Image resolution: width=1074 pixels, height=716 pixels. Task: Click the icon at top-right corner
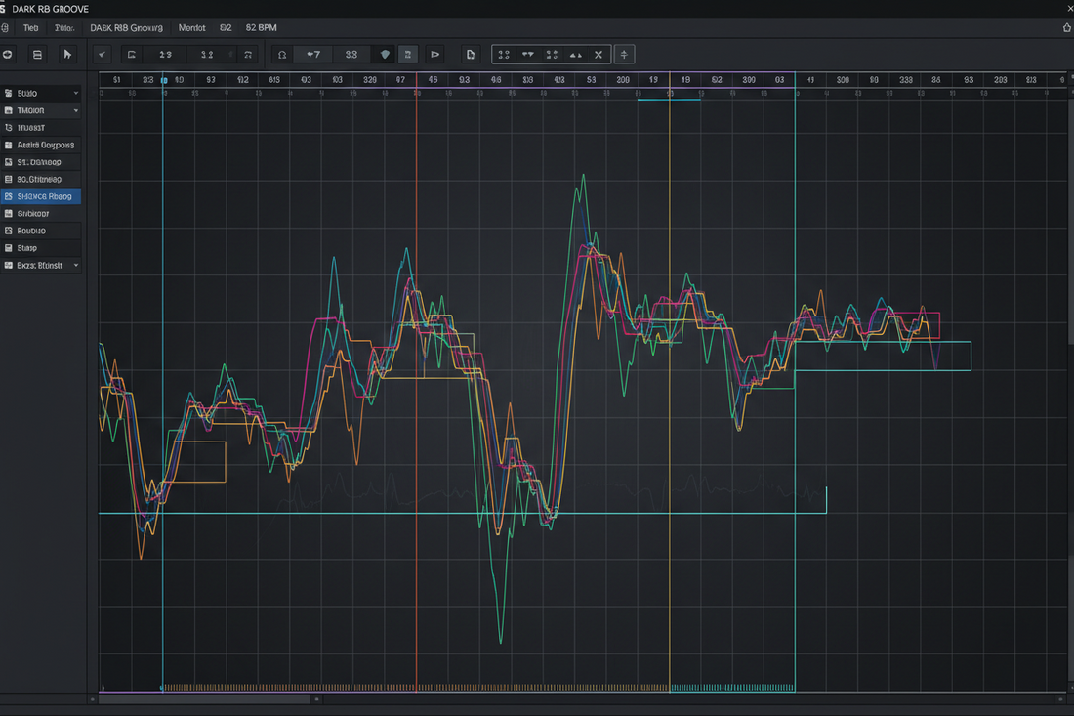tap(1066, 27)
